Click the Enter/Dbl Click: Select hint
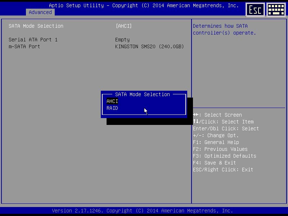Image resolution: width=288 pixels, height=216 pixels. [x=226, y=129]
